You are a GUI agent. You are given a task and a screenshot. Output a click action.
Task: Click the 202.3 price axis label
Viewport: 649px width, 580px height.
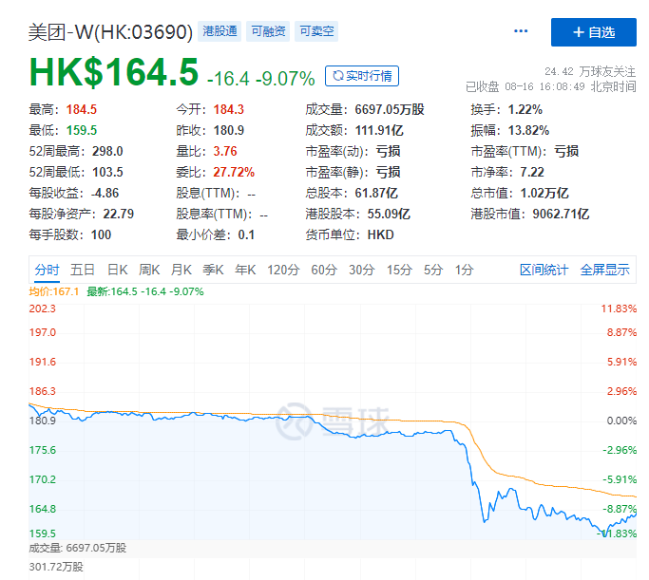click(42, 309)
